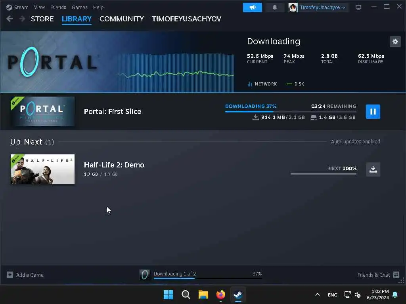The width and height of the screenshot is (406, 304).
Task: Switch to the LIBRARY tab
Action: click(x=77, y=19)
